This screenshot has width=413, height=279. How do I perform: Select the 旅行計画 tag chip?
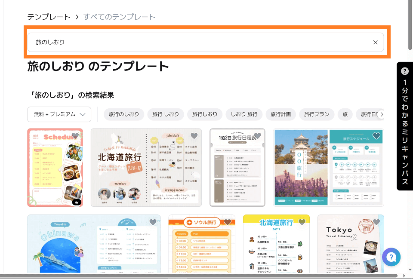280,114
